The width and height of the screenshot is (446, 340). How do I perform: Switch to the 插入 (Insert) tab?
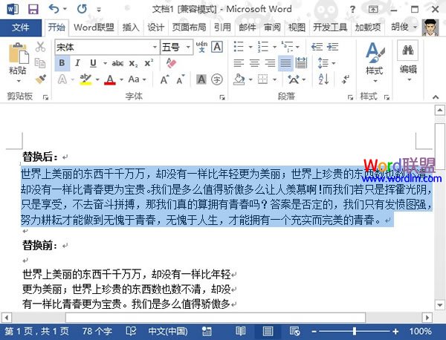click(x=130, y=27)
